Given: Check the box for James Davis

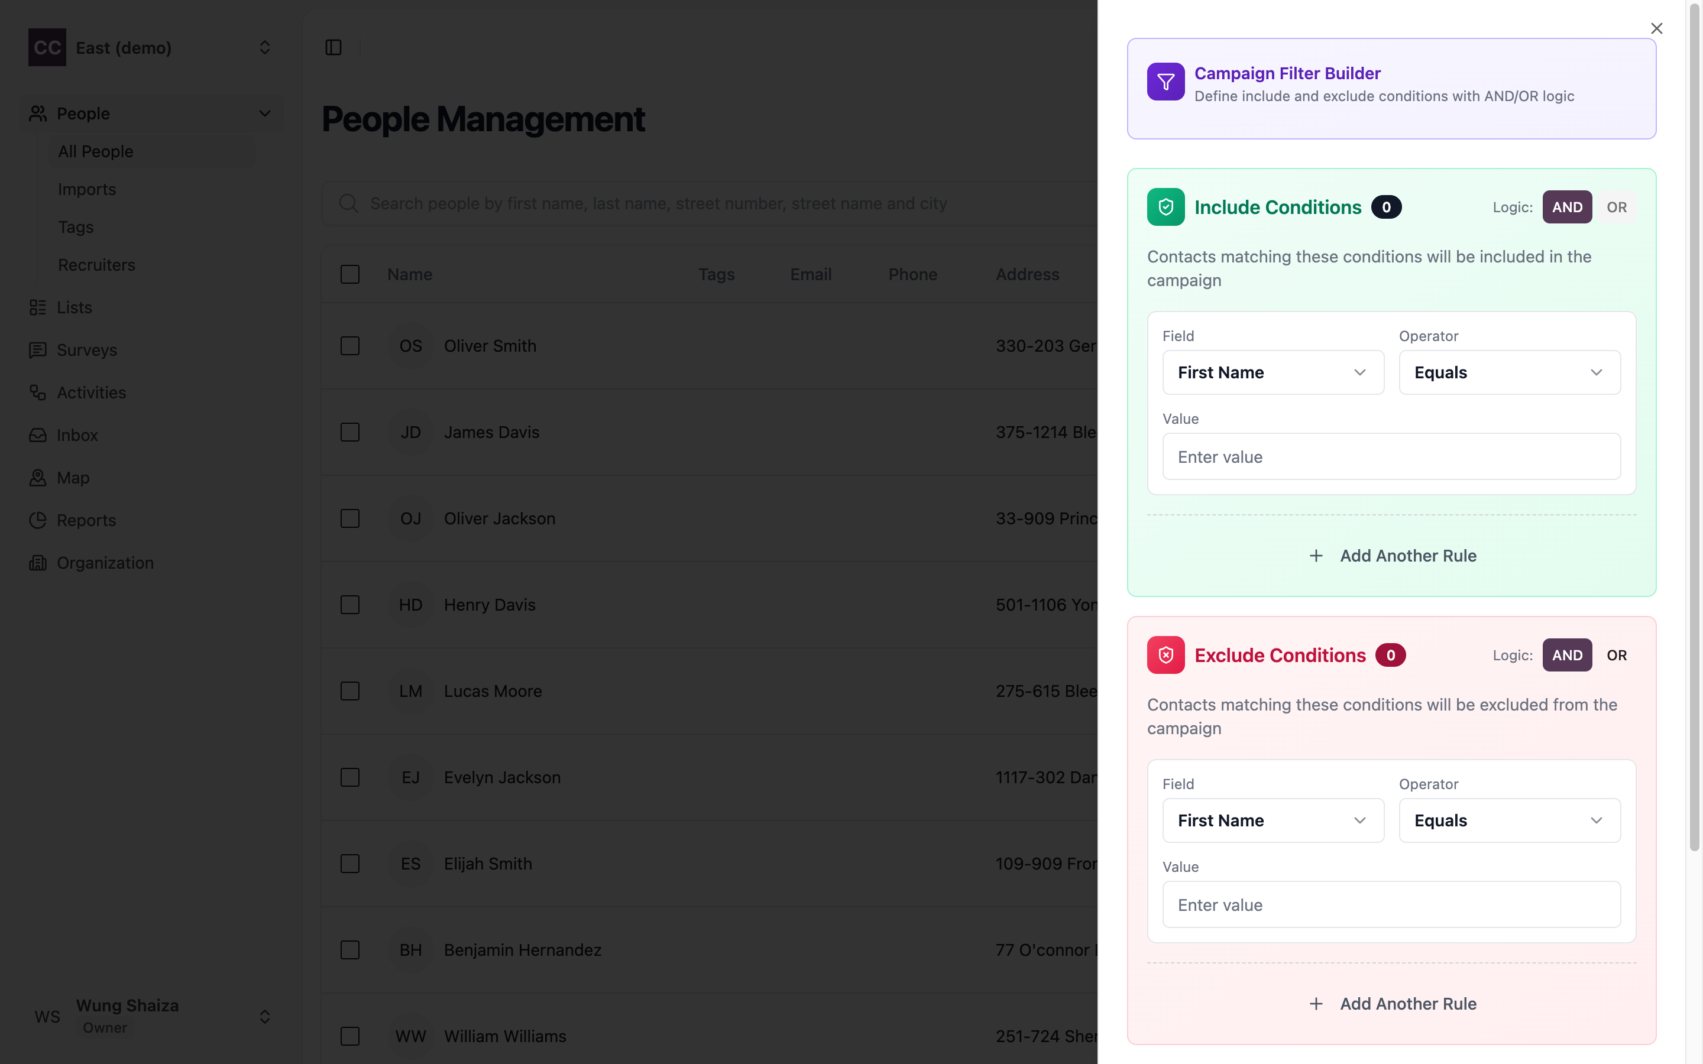Looking at the screenshot, I should (x=349, y=432).
